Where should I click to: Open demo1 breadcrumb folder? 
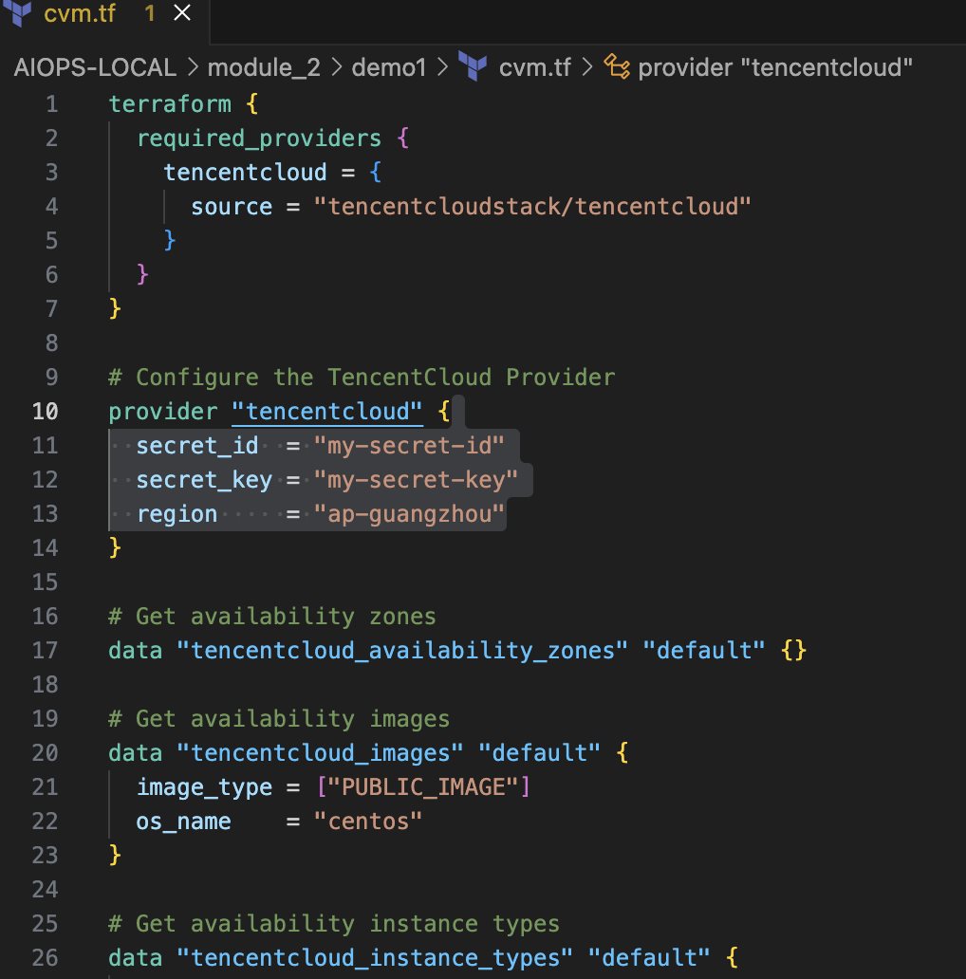(389, 67)
